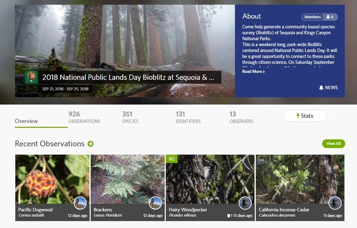Click the 12 days ago text on Brackens
Image resolution: width=357 pixels, height=228 pixels.
point(153,215)
